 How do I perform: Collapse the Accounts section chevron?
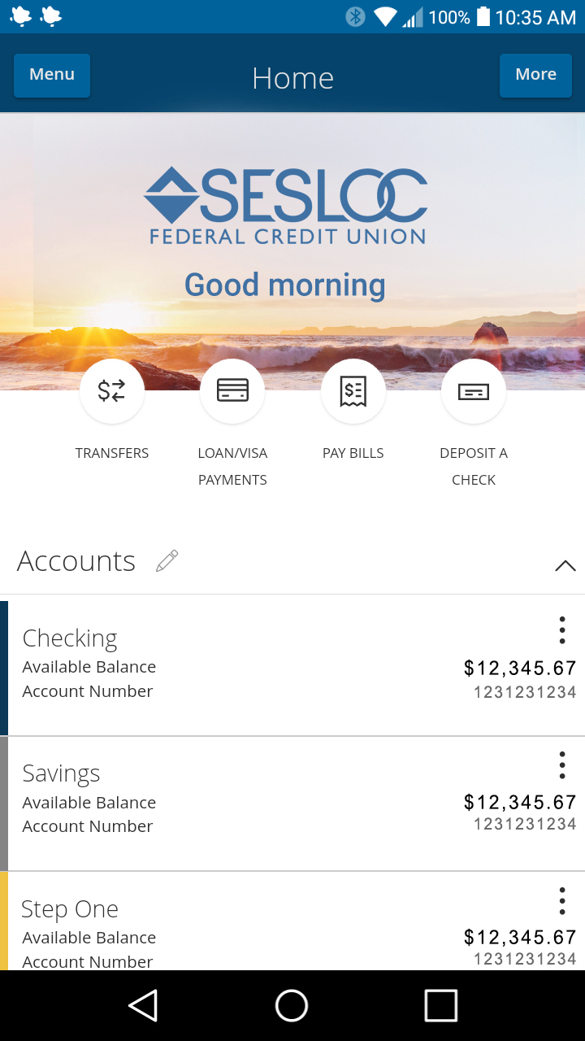(565, 566)
